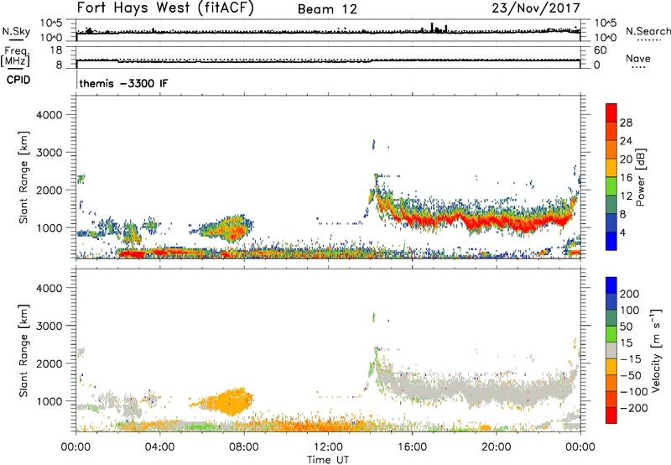Image resolution: width=671 pixels, height=465 pixels.
Task: Click the date '23/Nov/2017'
Action: pos(536,8)
